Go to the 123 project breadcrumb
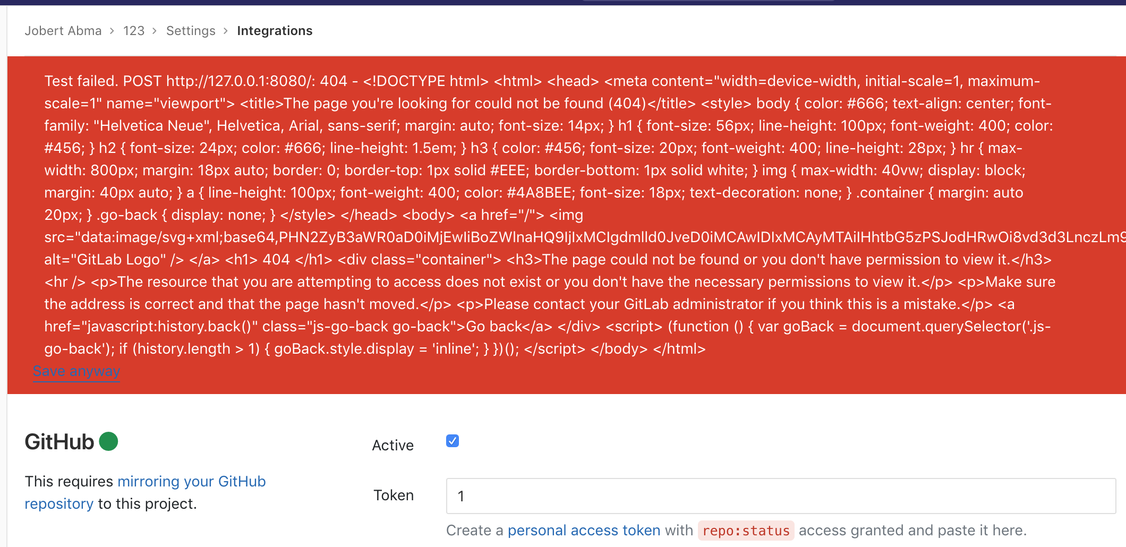Image resolution: width=1126 pixels, height=547 pixels. (134, 31)
